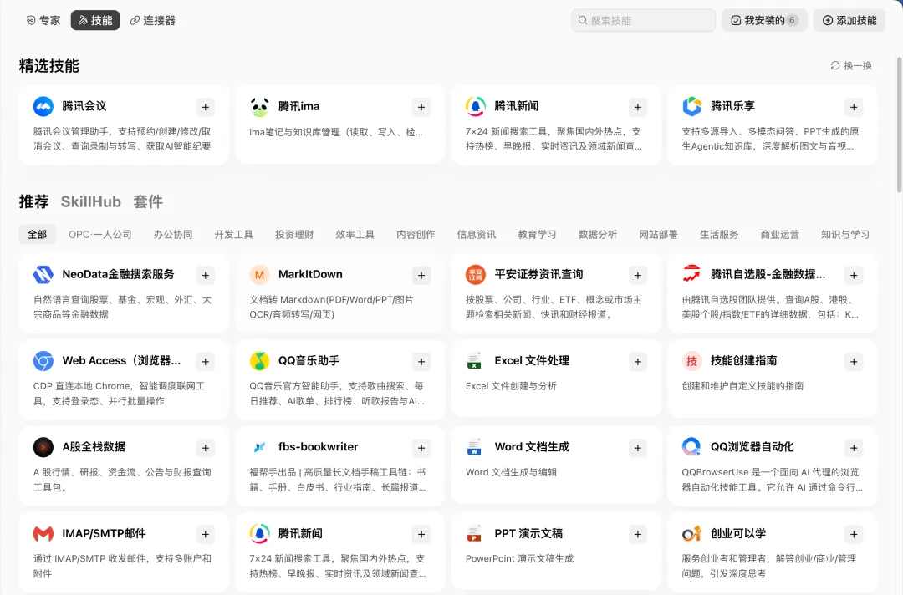Switch to the 专家 tab
The width and height of the screenshot is (903, 595).
(43, 20)
